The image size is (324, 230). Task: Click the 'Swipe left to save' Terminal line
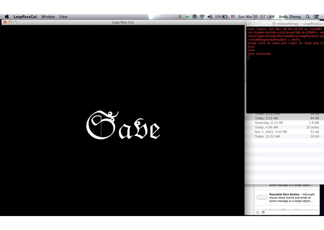click(x=286, y=43)
